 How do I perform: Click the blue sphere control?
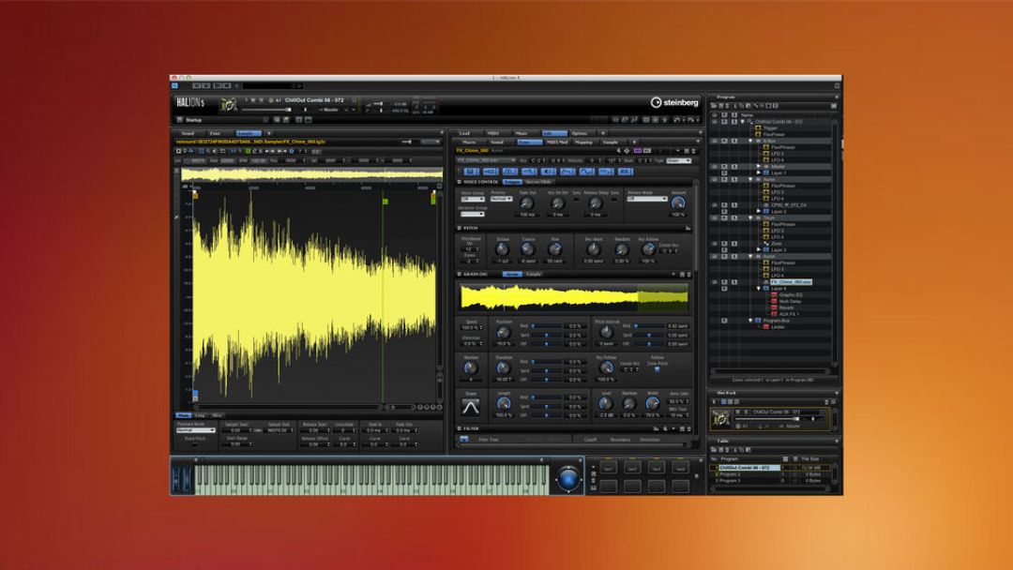[567, 479]
